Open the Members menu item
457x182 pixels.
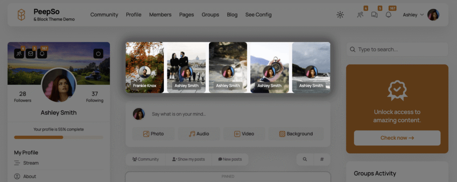coord(160,15)
